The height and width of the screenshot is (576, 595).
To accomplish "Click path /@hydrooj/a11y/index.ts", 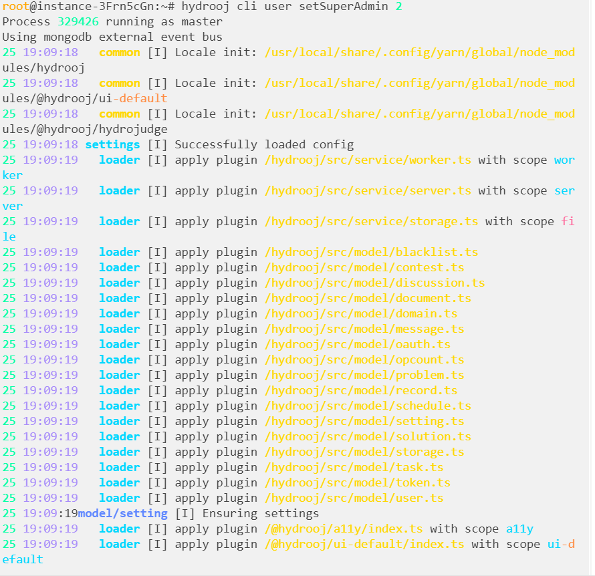I will (344, 529).
